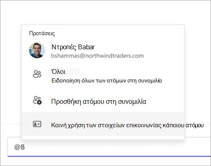Select the Ντροπές Babar suggestion name

point(73,47)
